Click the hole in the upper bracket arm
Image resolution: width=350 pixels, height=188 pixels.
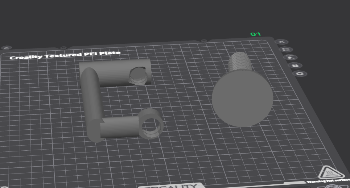(x=138, y=76)
